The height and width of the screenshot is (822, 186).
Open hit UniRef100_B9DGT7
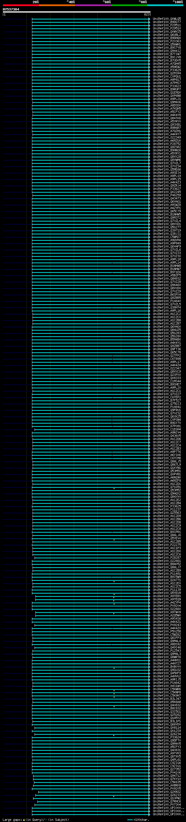click(167, 22)
